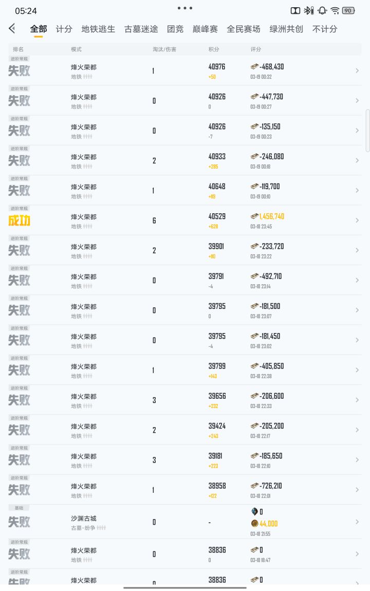Tap the back arrow icon
The height and width of the screenshot is (591, 370).
pyautogui.click(x=12, y=29)
